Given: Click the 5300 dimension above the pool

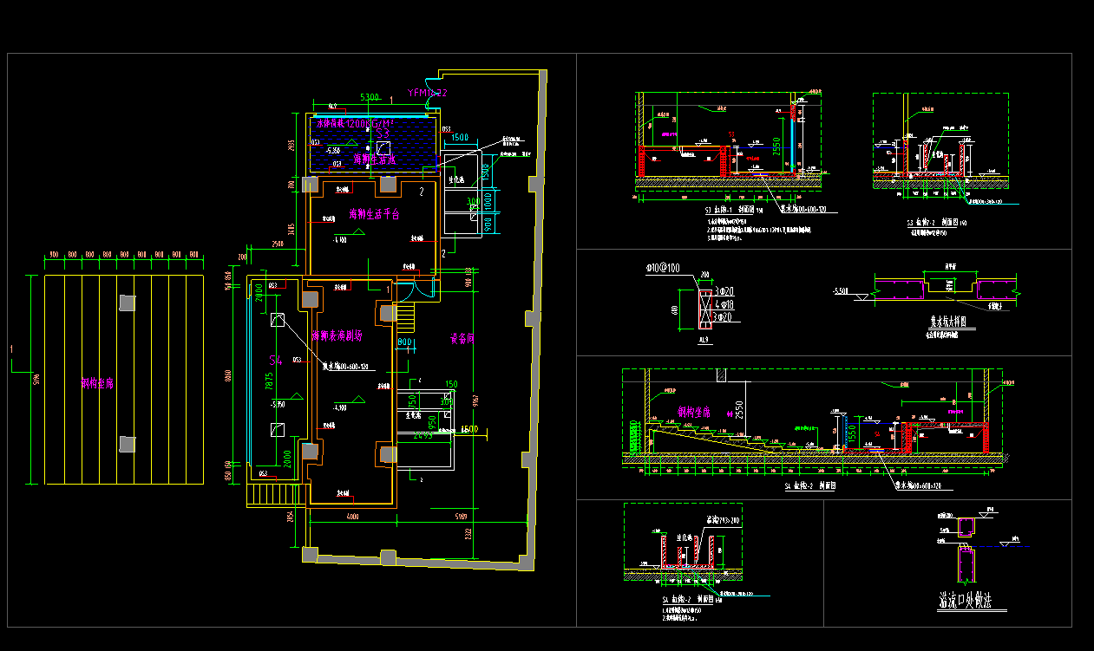Looking at the screenshot, I should [370, 97].
